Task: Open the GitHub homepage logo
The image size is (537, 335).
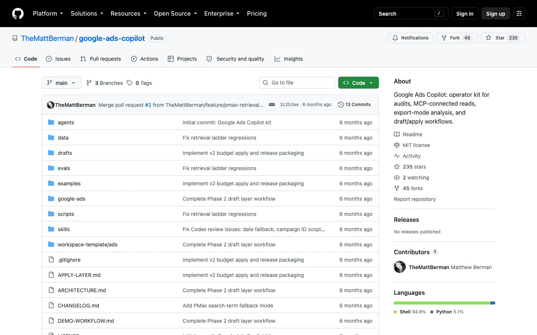Action: pyautogui.click(x=18, y=13)
